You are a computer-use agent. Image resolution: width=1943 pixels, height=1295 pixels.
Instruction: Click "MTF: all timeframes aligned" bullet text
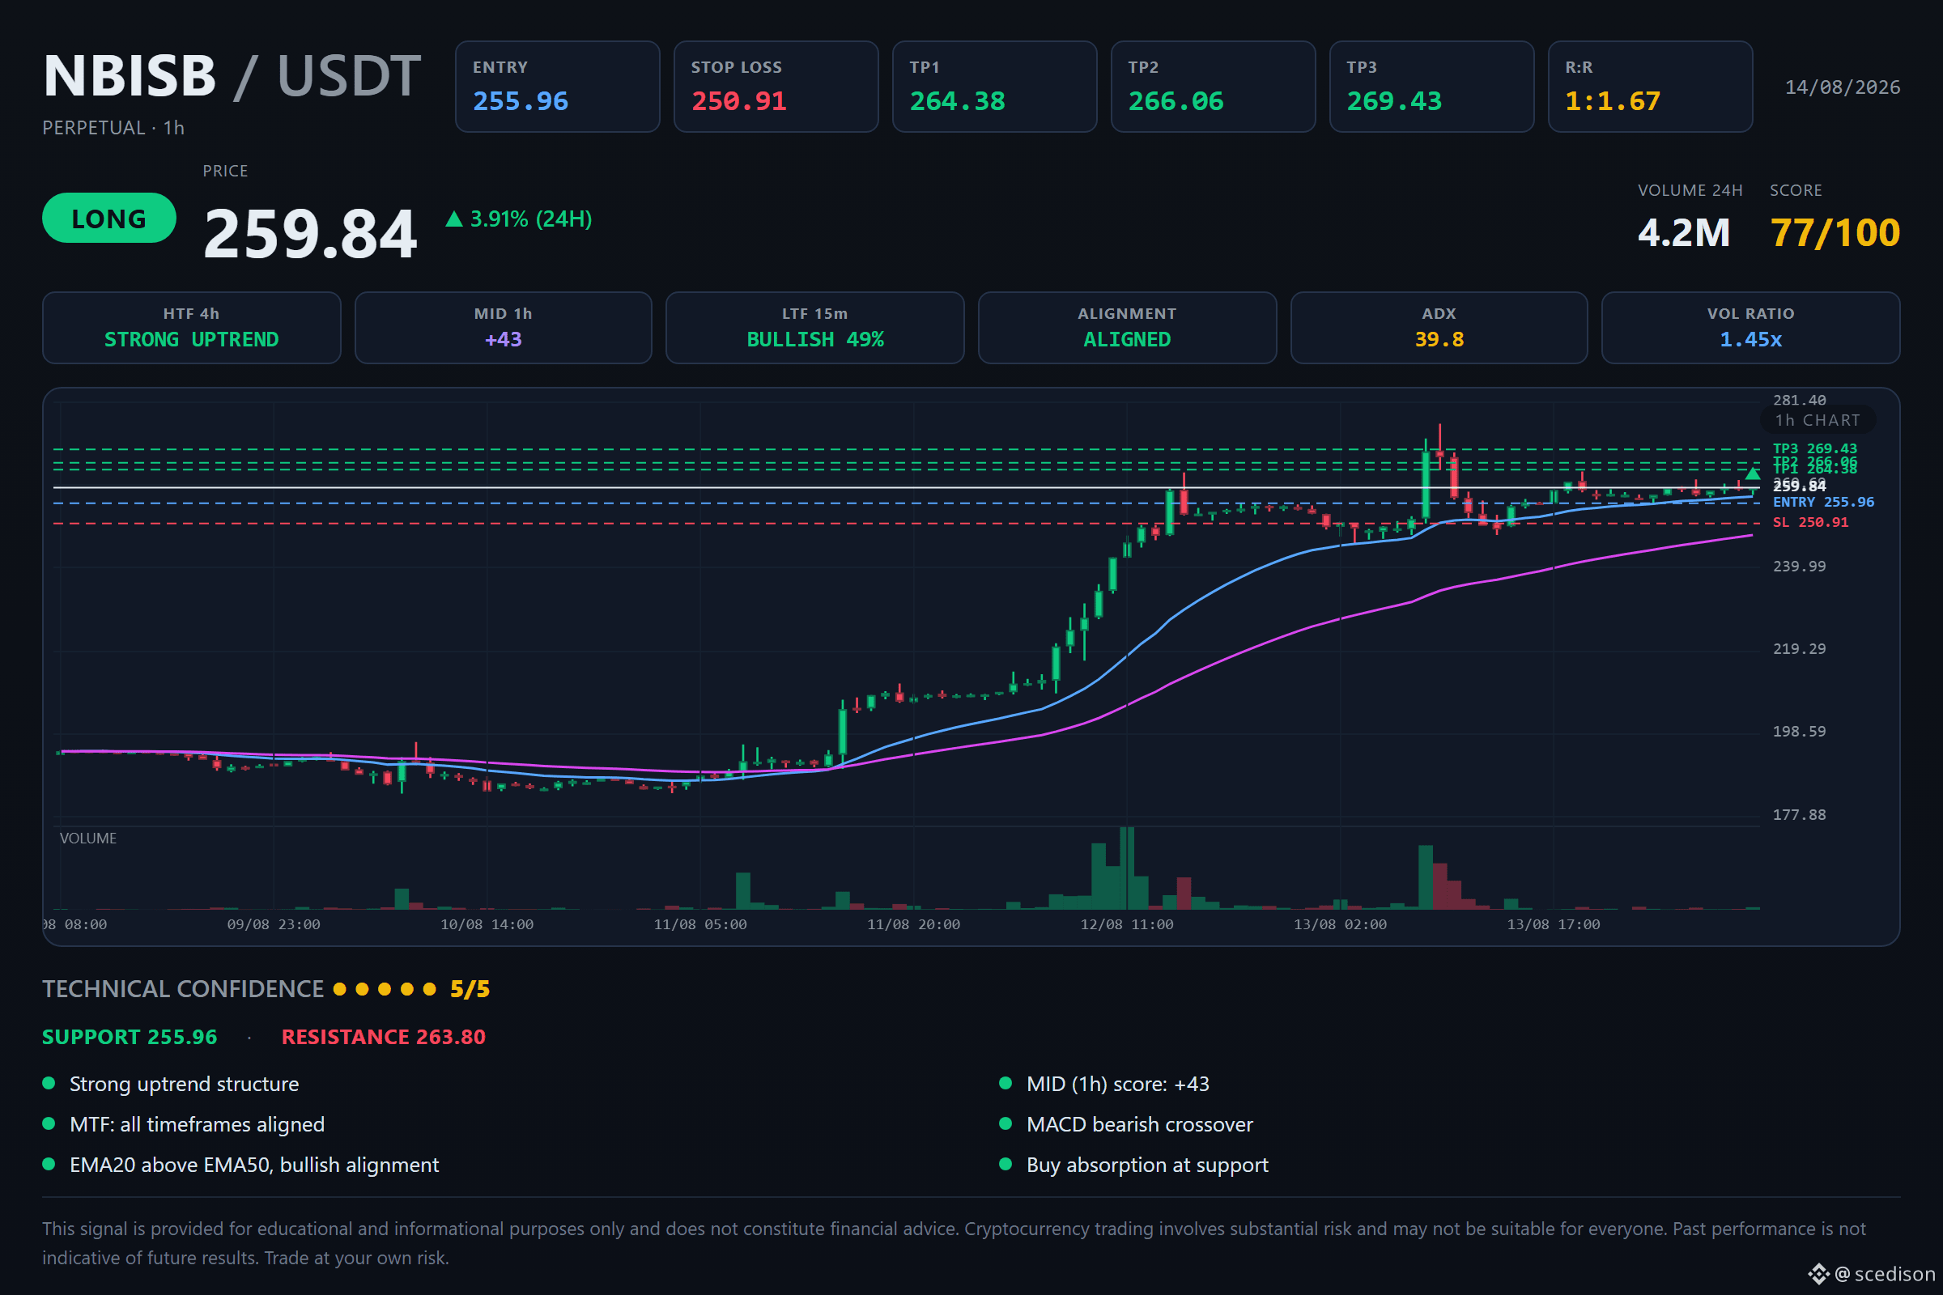pos(197,1125)
